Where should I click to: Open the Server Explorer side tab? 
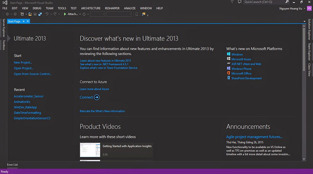coord(4,28)
